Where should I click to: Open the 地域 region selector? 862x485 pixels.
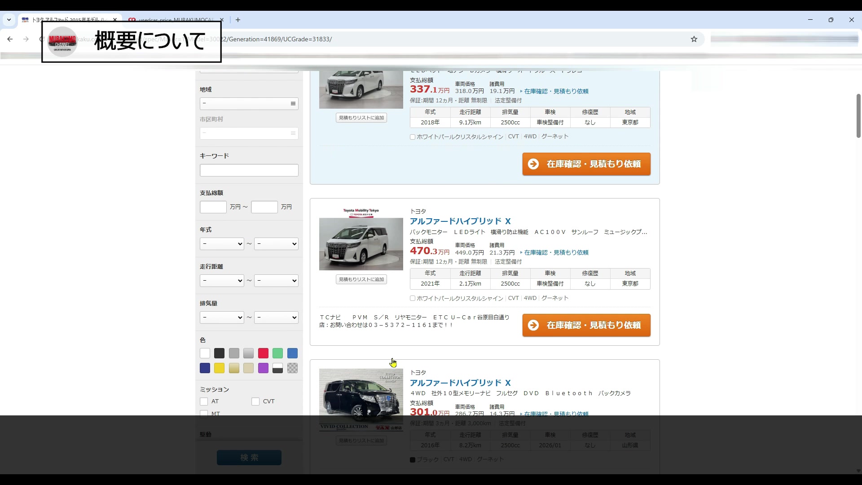(249, 104)
